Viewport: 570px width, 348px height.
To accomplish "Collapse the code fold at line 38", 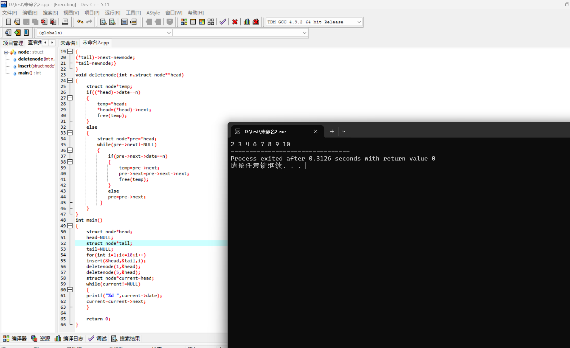I will tap(70, 162).
